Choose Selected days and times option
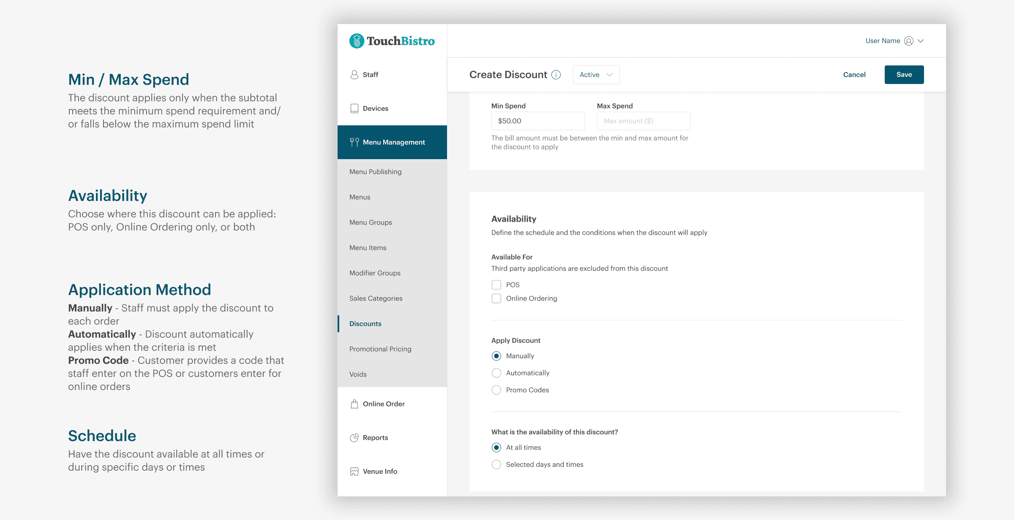Screen dimensions: 1014x520 pyautogui.click(x=496, y=465)
